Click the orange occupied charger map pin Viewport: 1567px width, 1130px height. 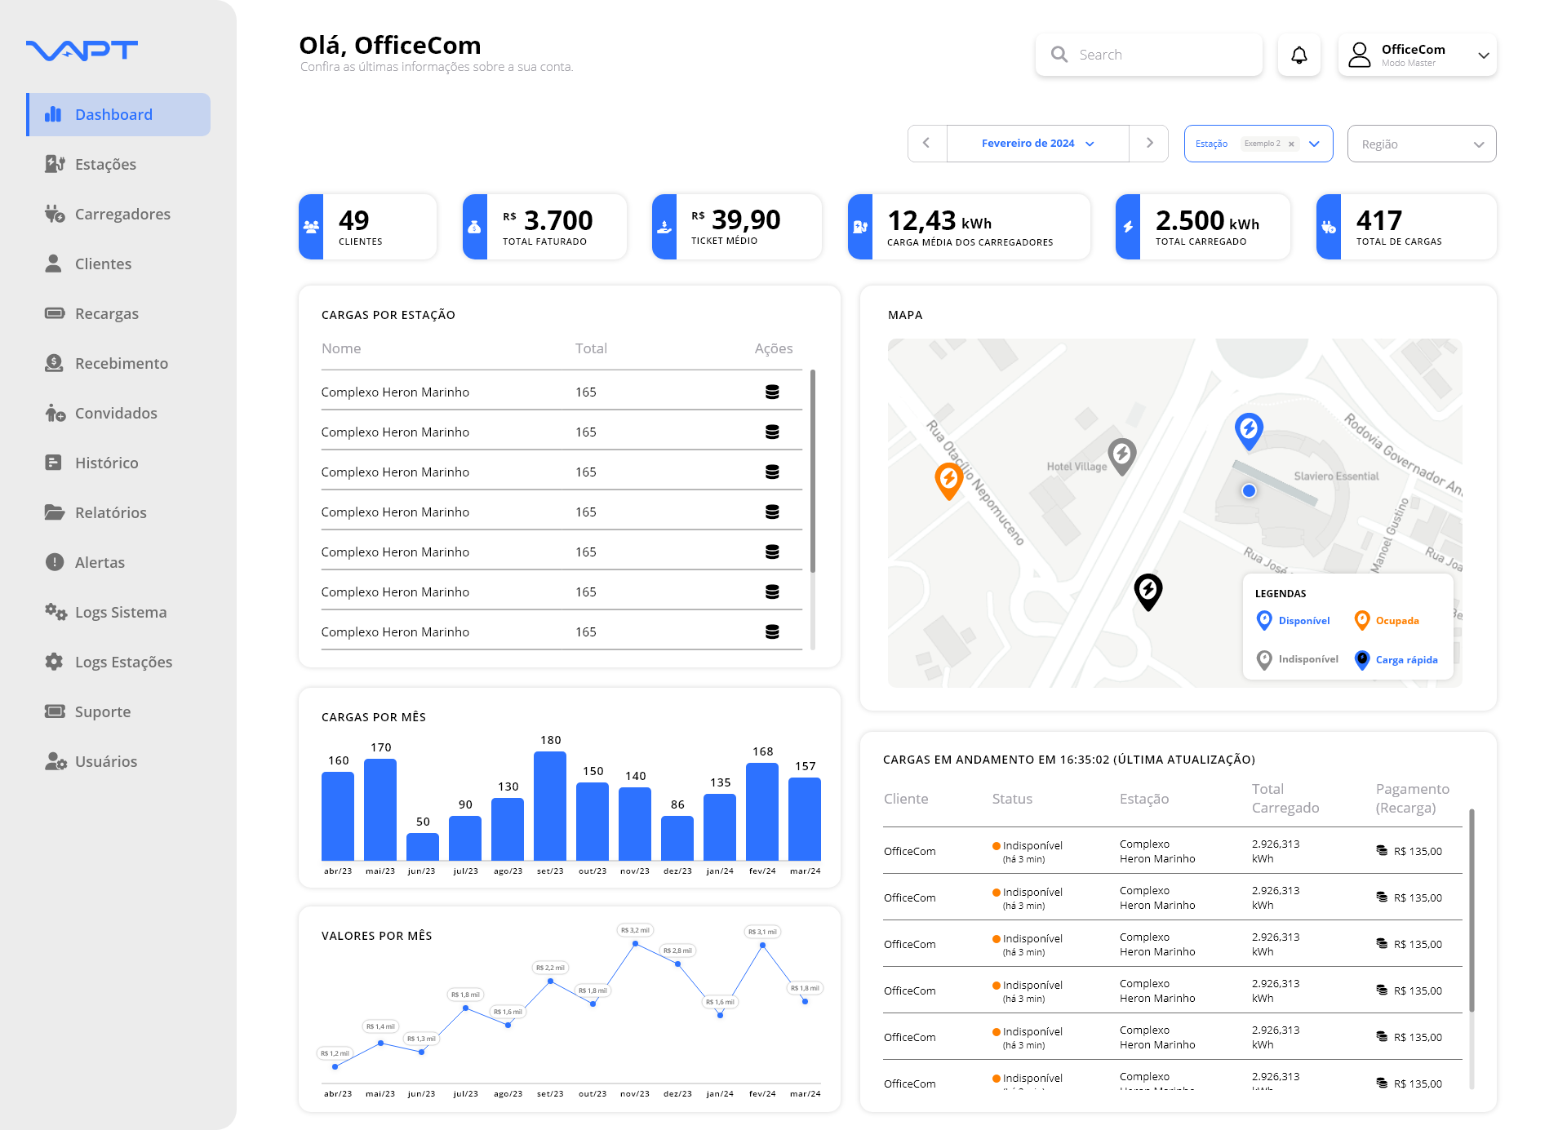pos(948,480)
